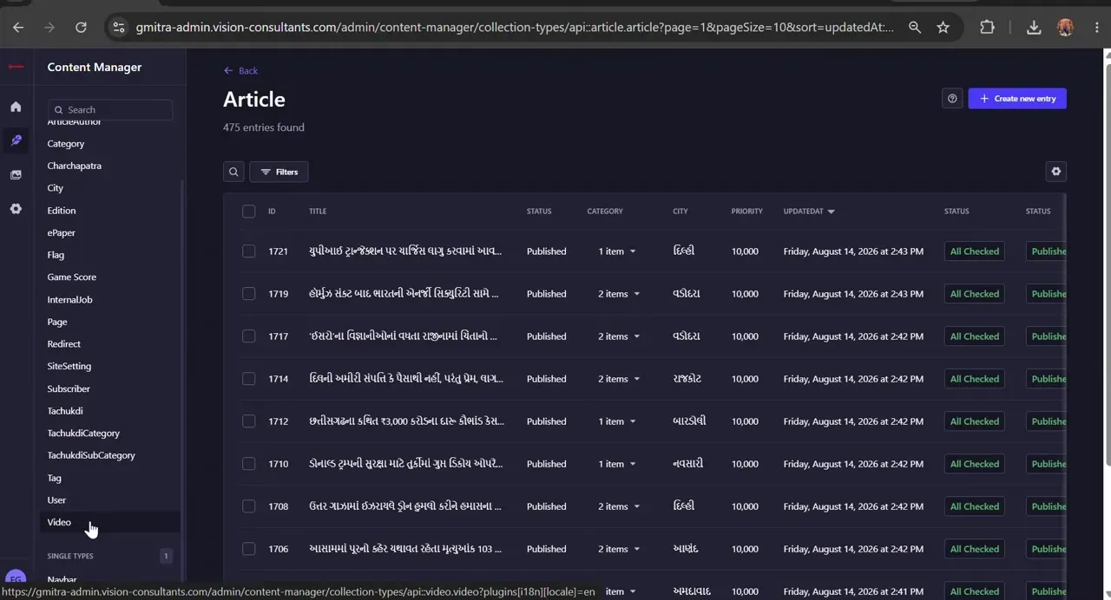Open the Filters button
1111x600 pixels.
pos(279,172)
